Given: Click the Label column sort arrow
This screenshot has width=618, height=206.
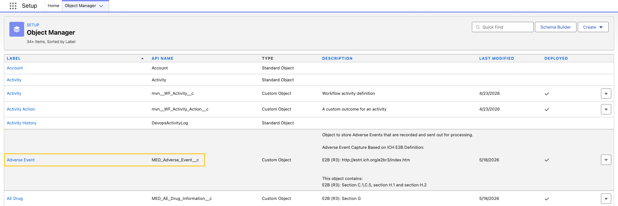Looking at the screenshot, I should point(142,58).
